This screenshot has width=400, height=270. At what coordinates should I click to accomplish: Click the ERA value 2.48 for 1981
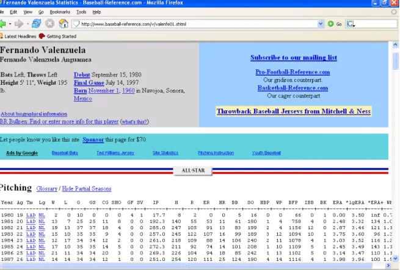pyautogui.click(x=339, y=222)
